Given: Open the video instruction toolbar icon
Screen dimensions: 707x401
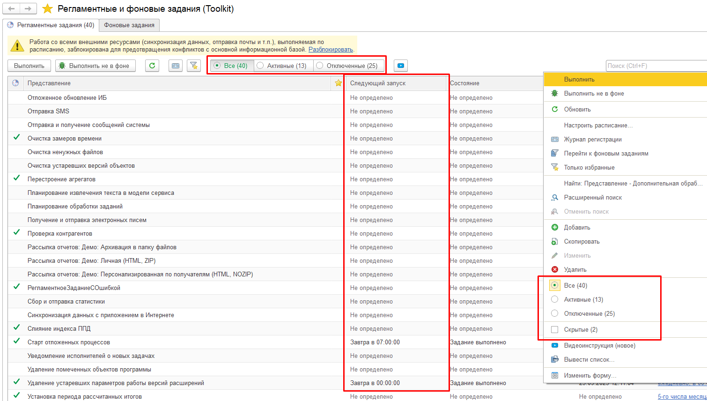Looking at the screenshot, I should click(401, 66).
